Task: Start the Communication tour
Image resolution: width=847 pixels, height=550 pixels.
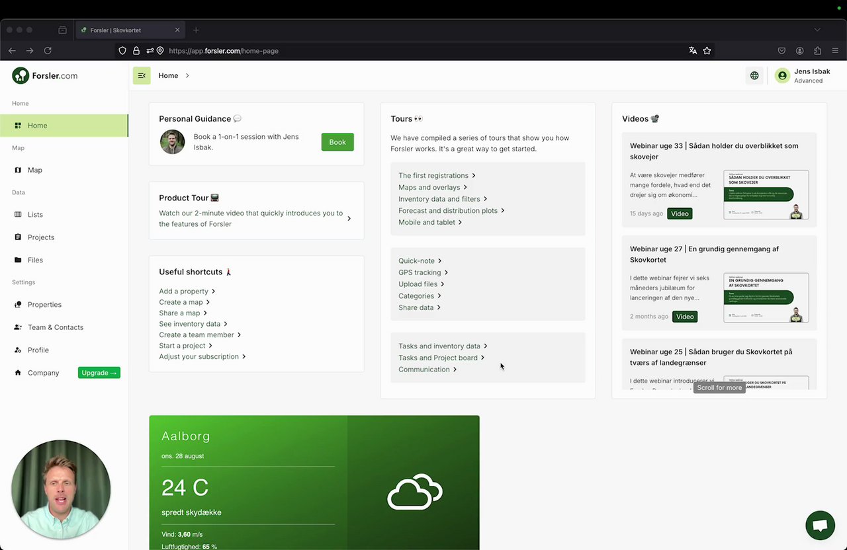Action: pyautogui.click(x=427, y=370)
